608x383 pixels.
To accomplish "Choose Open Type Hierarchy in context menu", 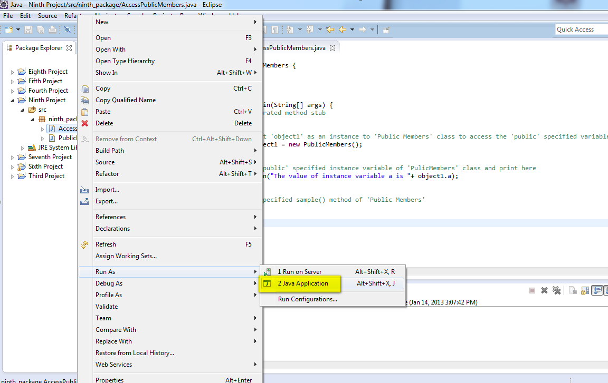I will [x=170, y=61].
